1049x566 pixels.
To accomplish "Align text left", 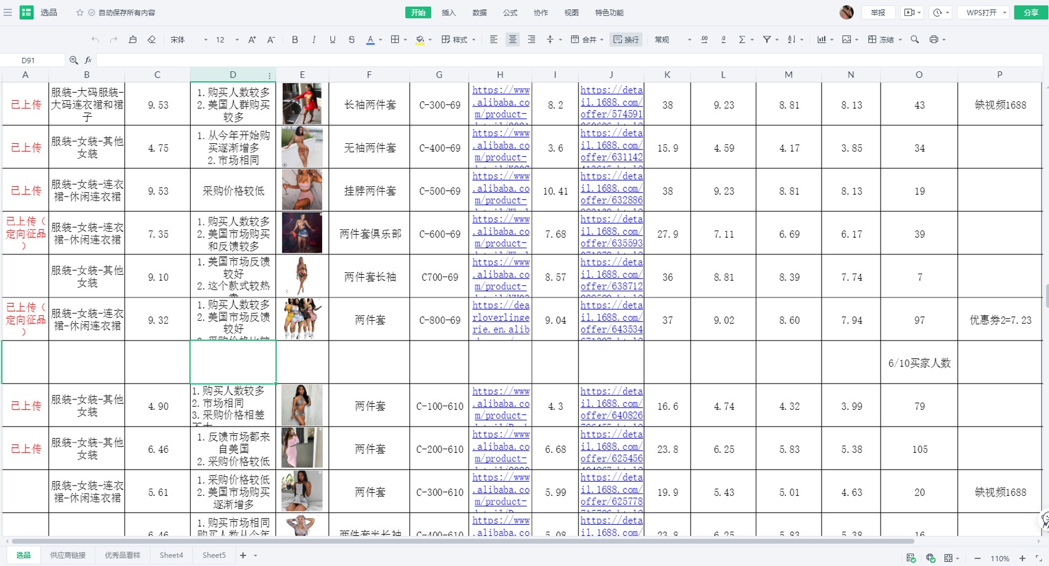I will [x=494, y=39].
